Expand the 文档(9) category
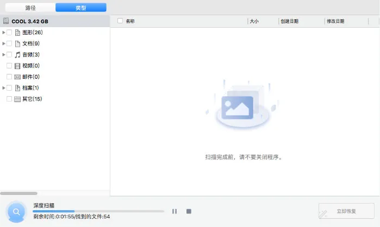380x227 pixels. (4, 43)
